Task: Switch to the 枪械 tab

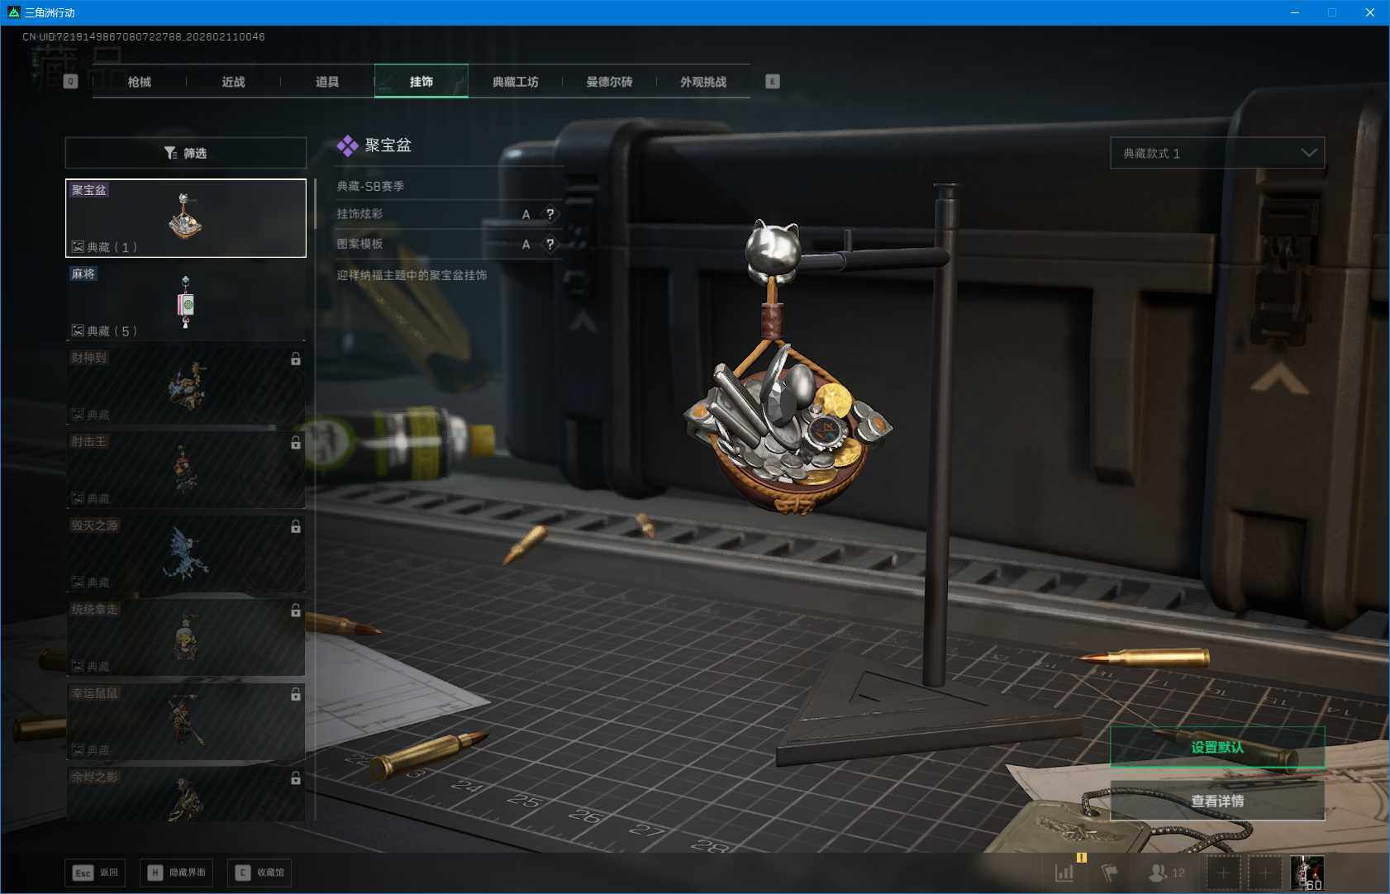Action: click(x=140, y=82)
